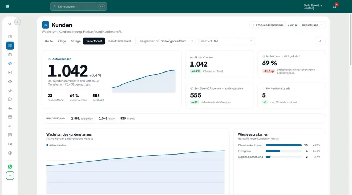Click the small 'Aktive Kunden' 1.042 card

[x=219, y=64]
